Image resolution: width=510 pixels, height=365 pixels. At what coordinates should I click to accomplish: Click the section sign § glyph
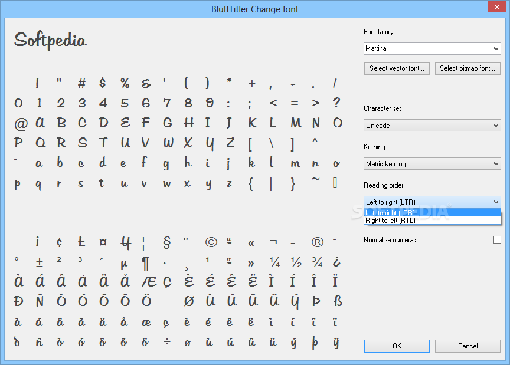pos(167,242)
